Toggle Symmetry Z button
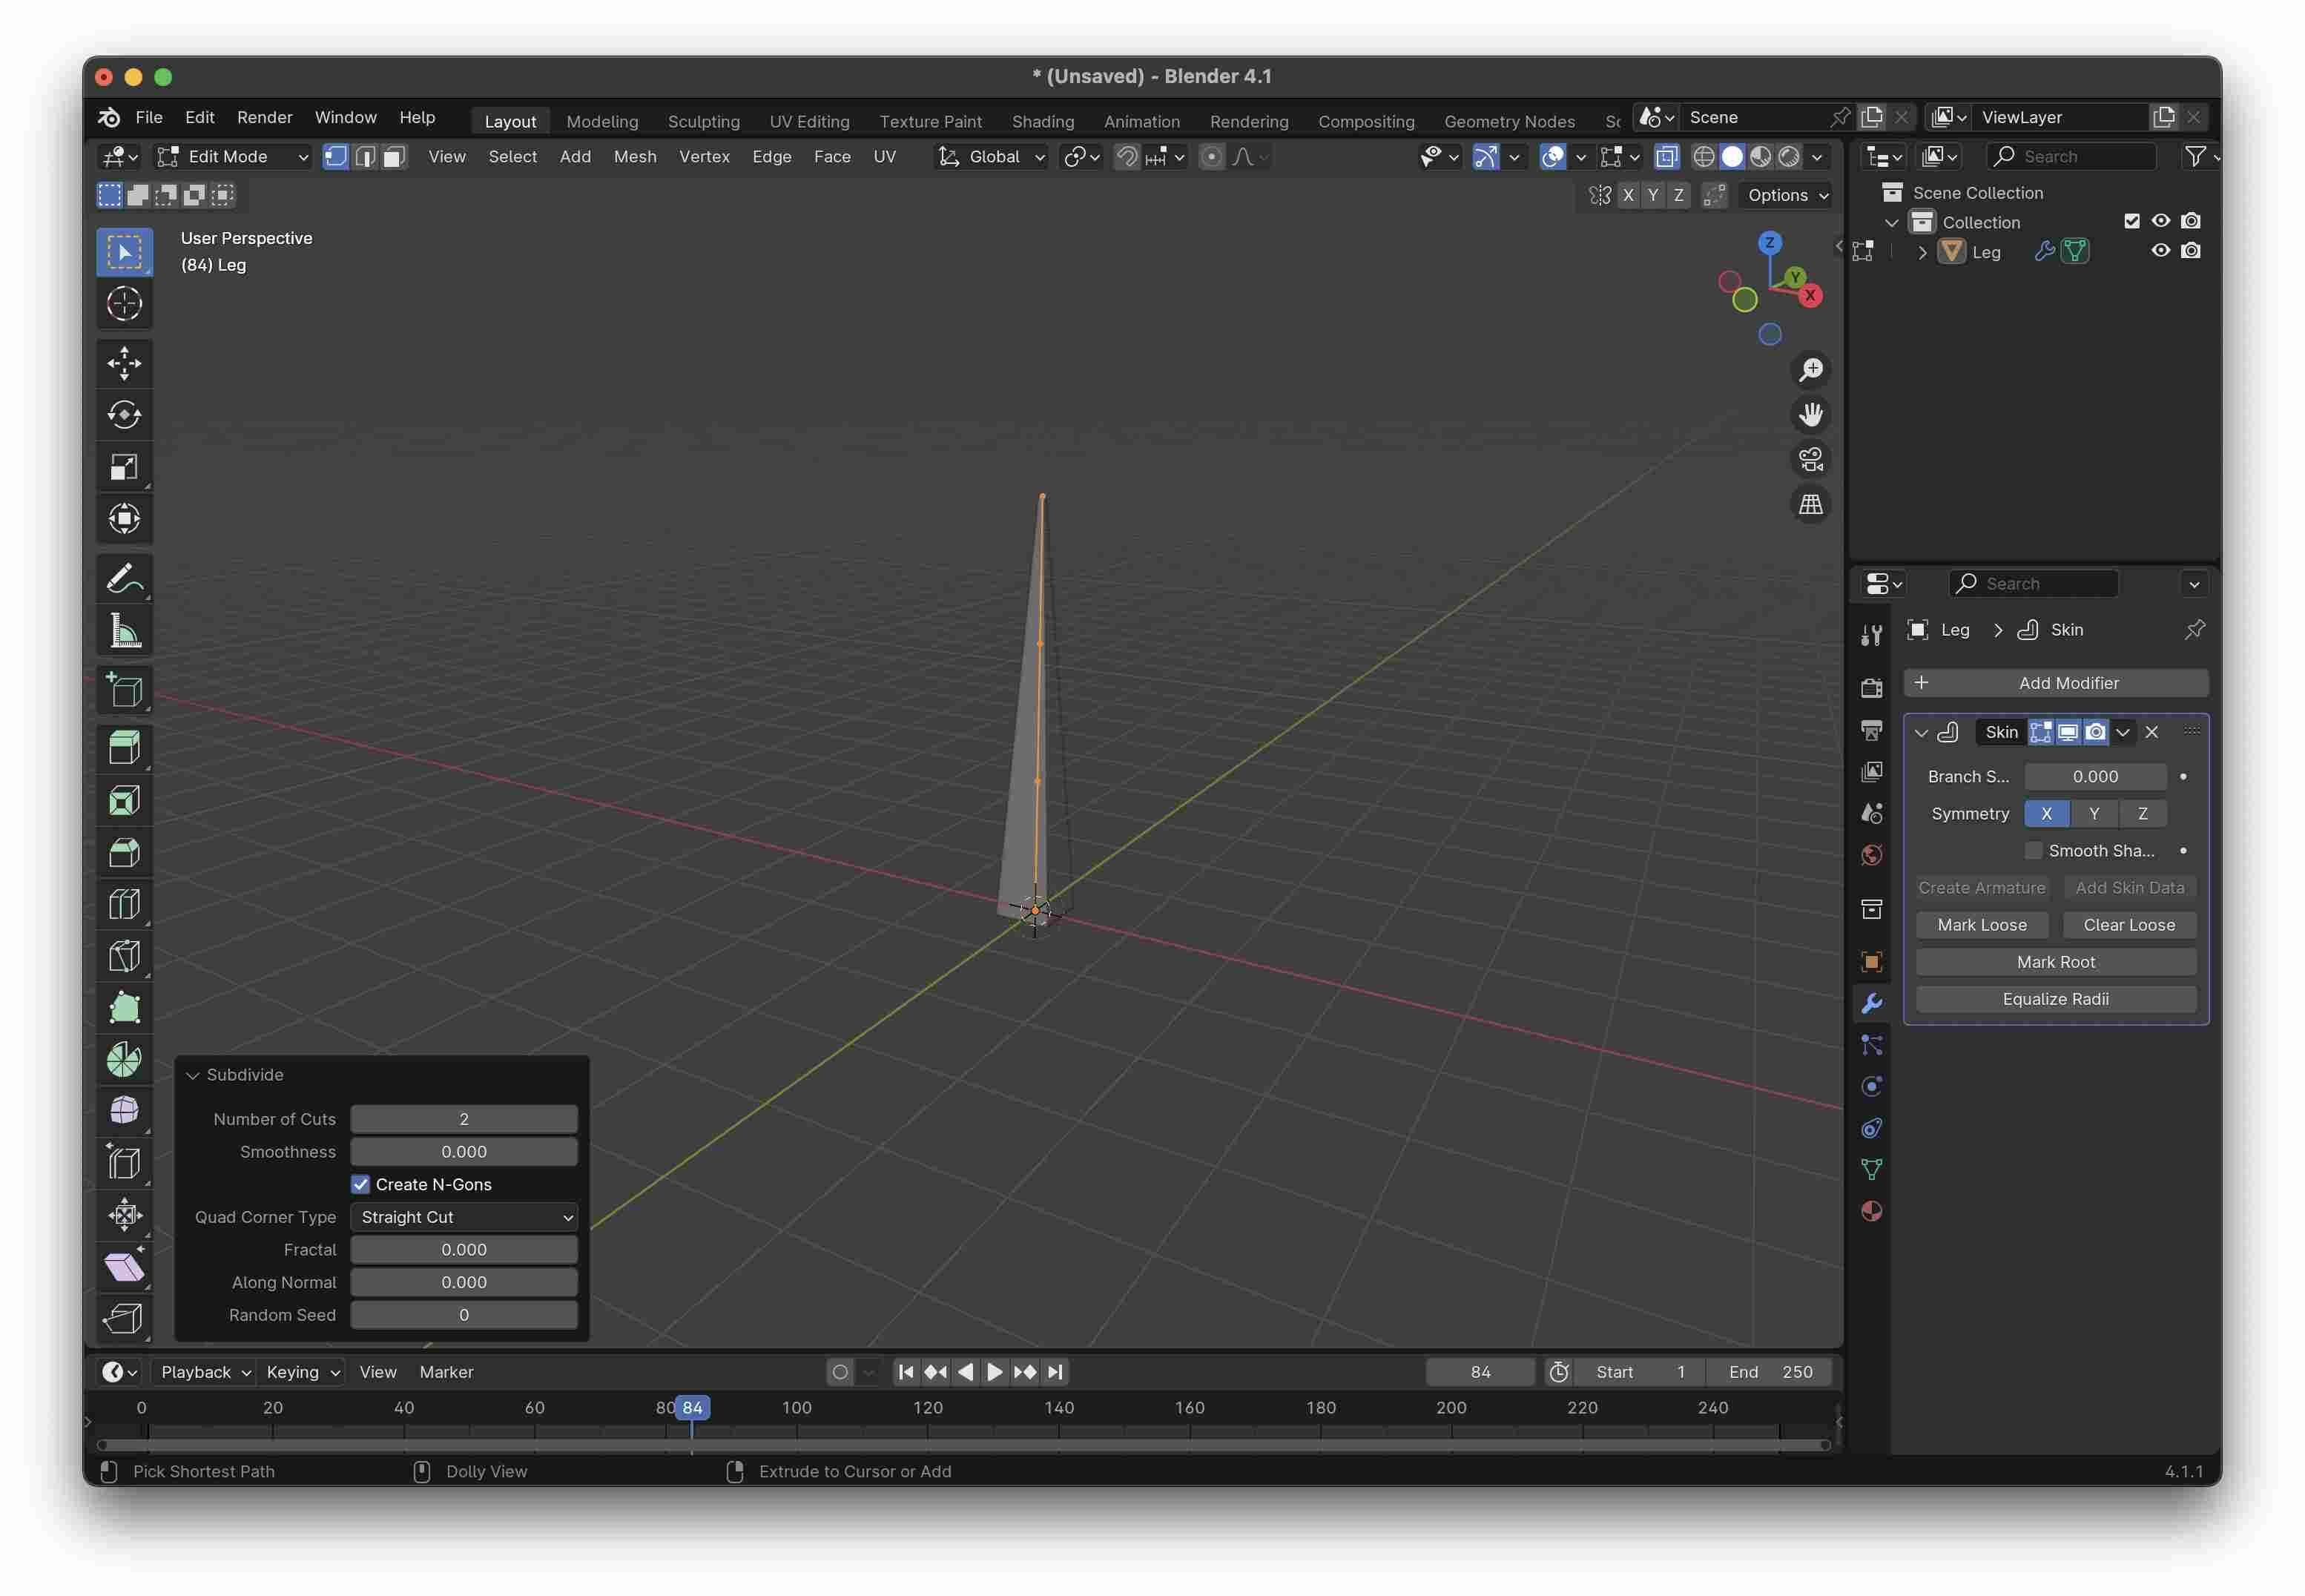The image size is (2305, 1596). click(x=2143, y=814)
